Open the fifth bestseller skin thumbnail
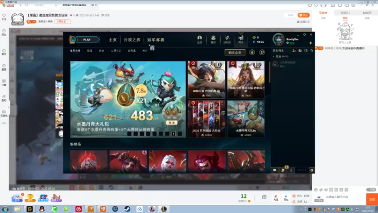 click(x=246, y=161)
